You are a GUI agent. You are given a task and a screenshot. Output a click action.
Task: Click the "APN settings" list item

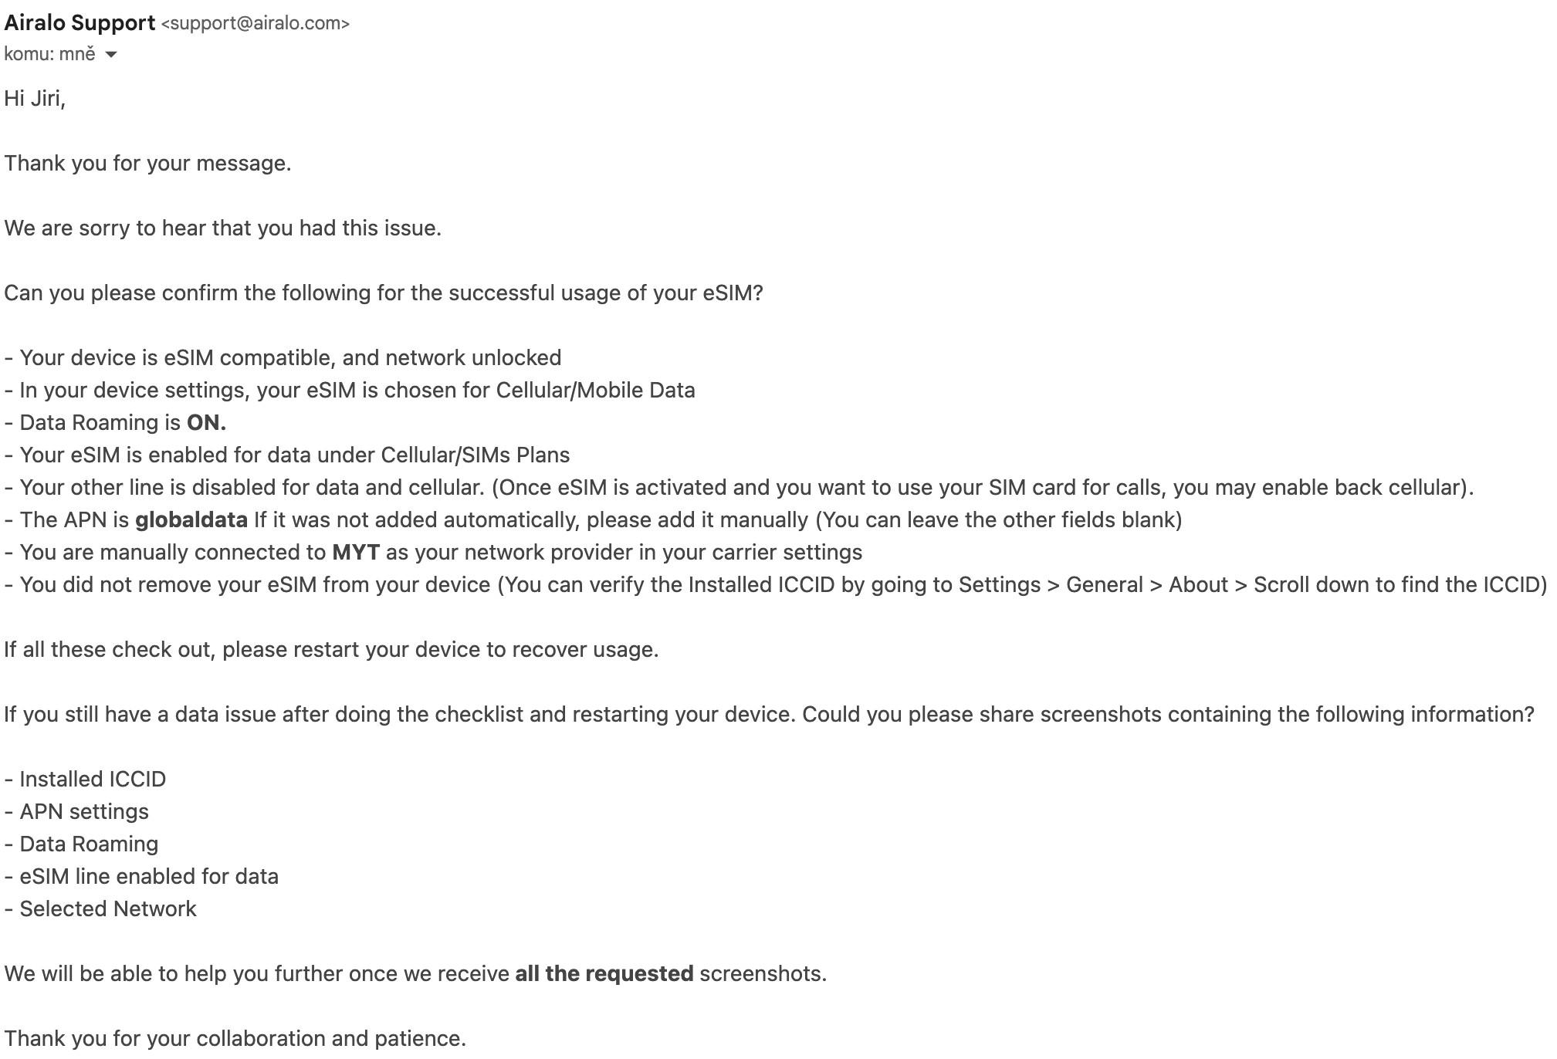pos(83,812)
